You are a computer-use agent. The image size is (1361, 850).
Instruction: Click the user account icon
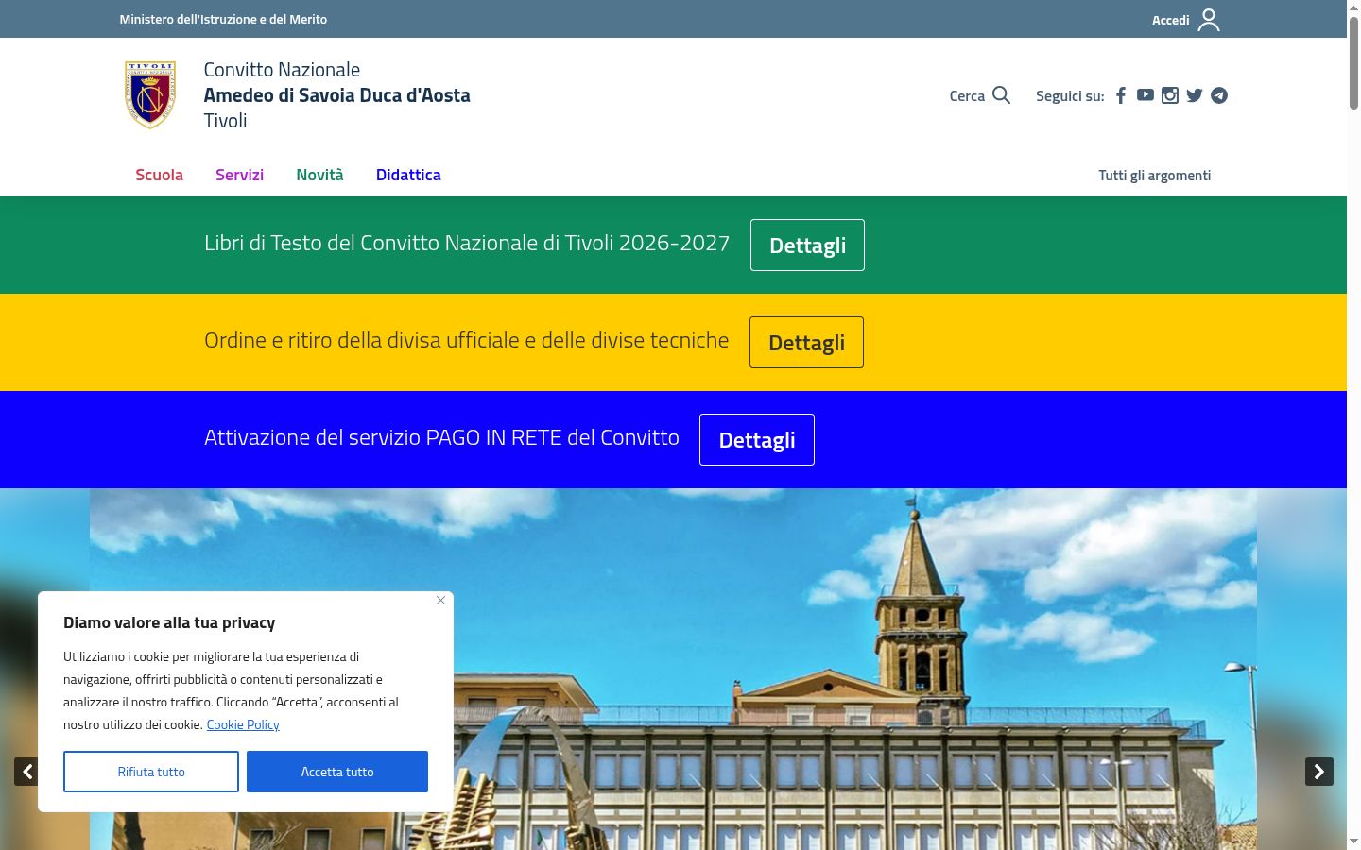pos(1209,20)
